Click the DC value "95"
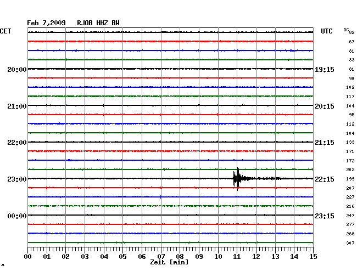Image resolution: width=357 pixels, height=271 pixels. [352, 115]
